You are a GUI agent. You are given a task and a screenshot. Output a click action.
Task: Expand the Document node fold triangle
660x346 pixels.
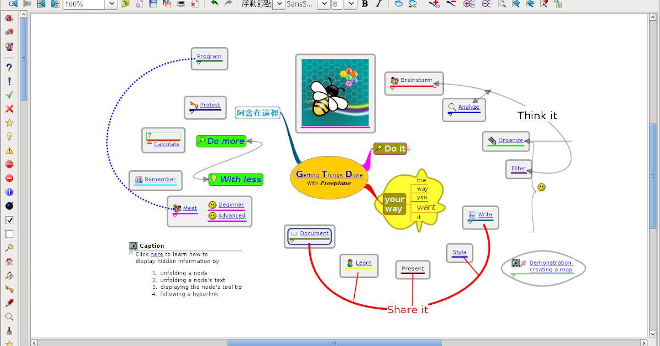tap(292, 241)
